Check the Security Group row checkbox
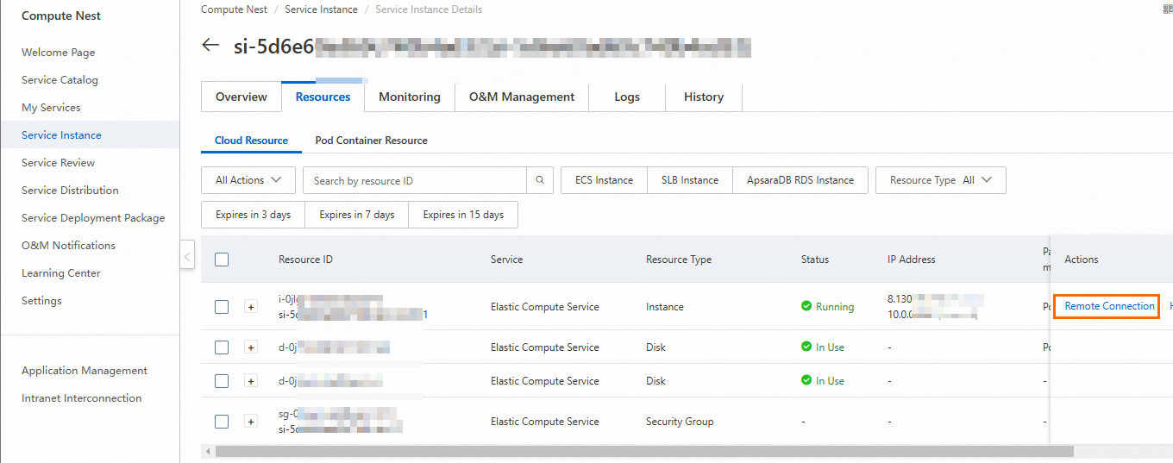The image size is (1173, 463). (x=222, y=421)
